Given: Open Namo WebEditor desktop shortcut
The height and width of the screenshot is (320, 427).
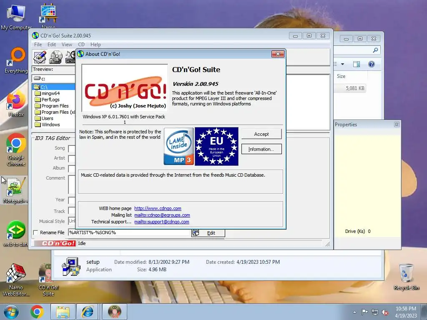Looking at the screenshot, I should 16,279.
